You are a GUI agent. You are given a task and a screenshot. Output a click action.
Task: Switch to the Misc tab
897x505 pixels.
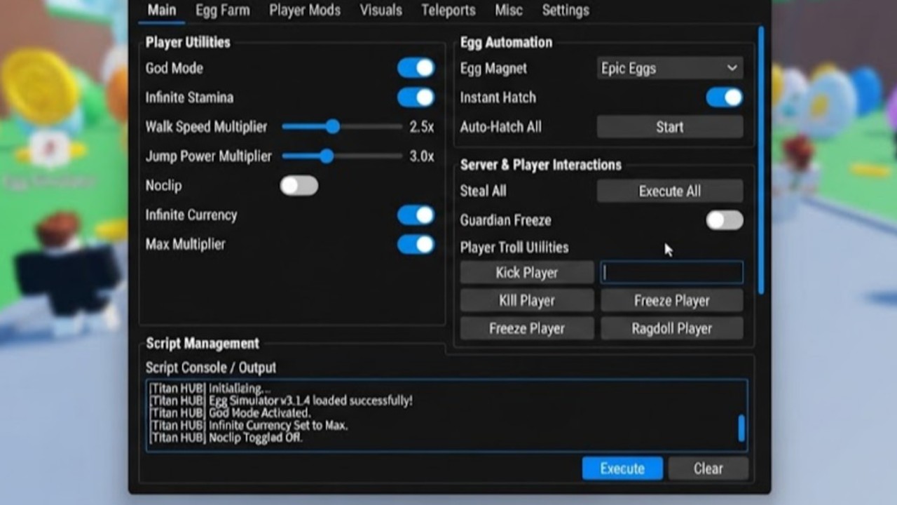coord(509,11)
